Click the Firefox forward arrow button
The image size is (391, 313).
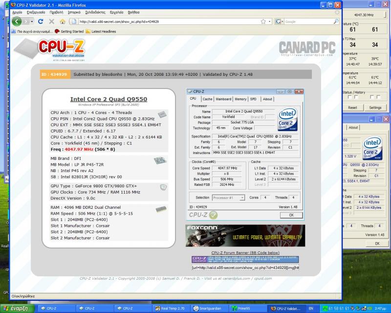point(26,22)
